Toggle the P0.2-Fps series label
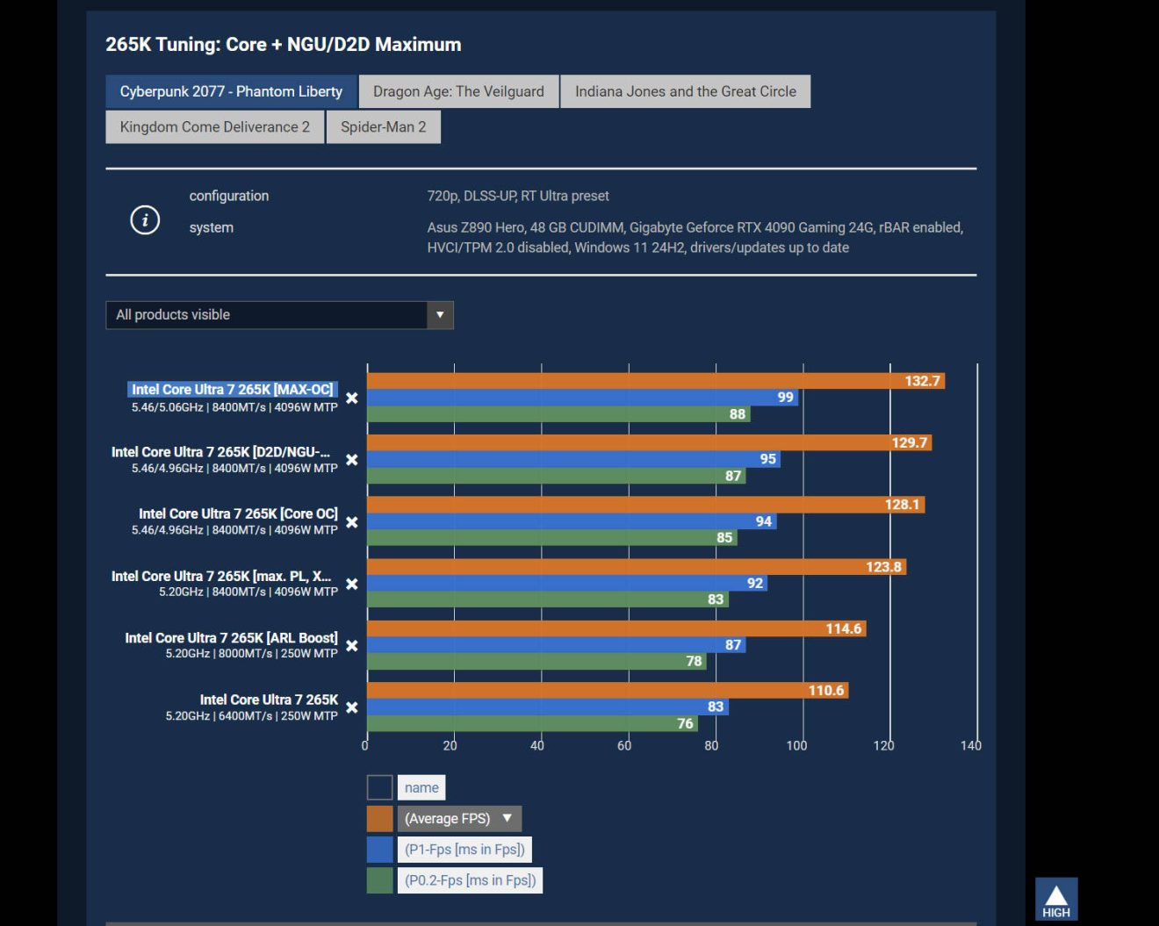The height and width of the screenshot is (926, 1159). coord(470,880)
